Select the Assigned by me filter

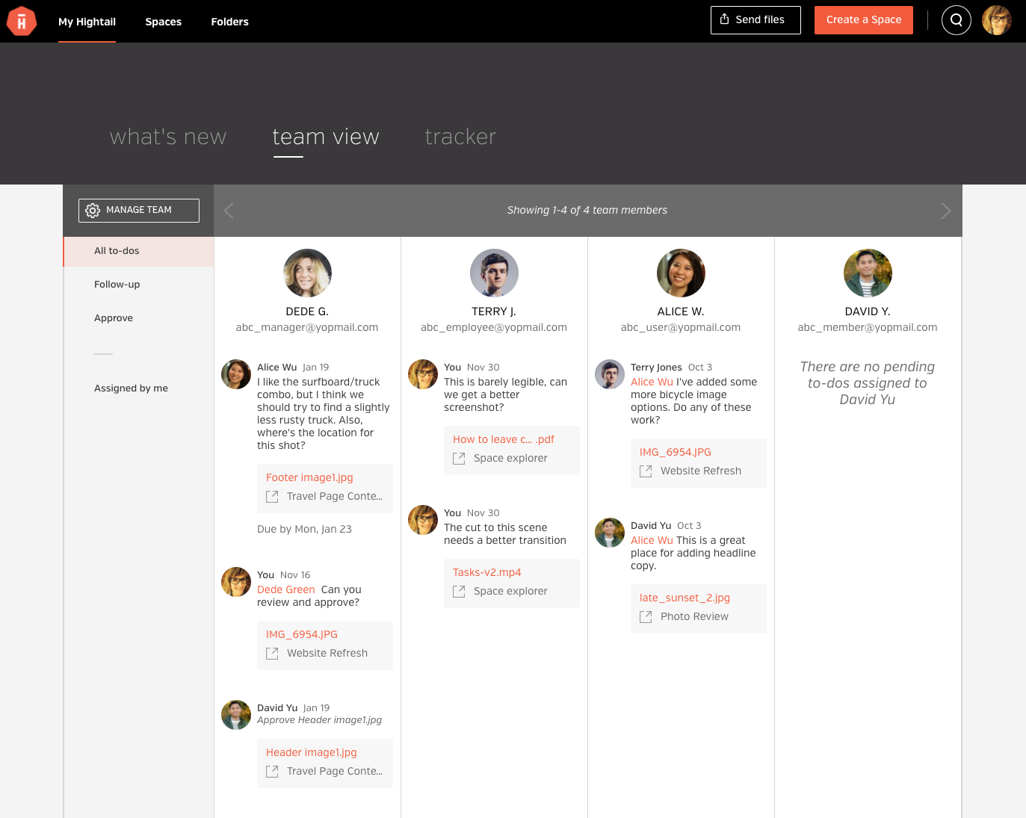pyautogui.click(x=131, y=388)
